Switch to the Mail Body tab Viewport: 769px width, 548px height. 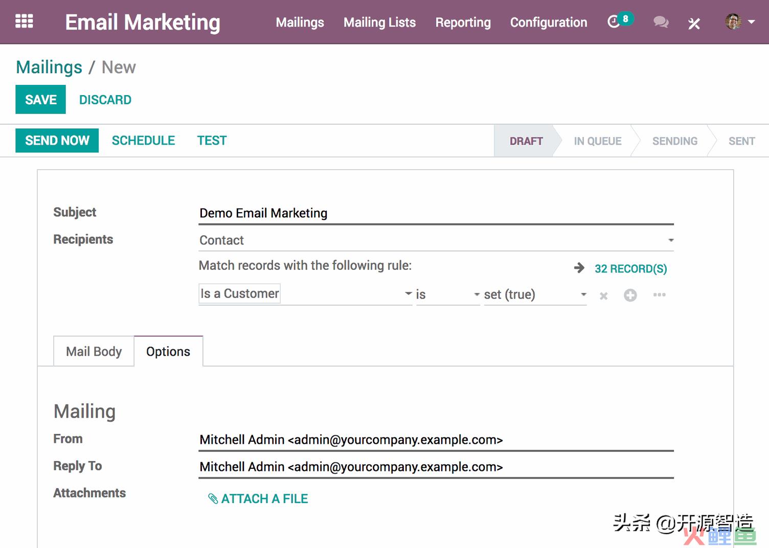tap(94, 351)
